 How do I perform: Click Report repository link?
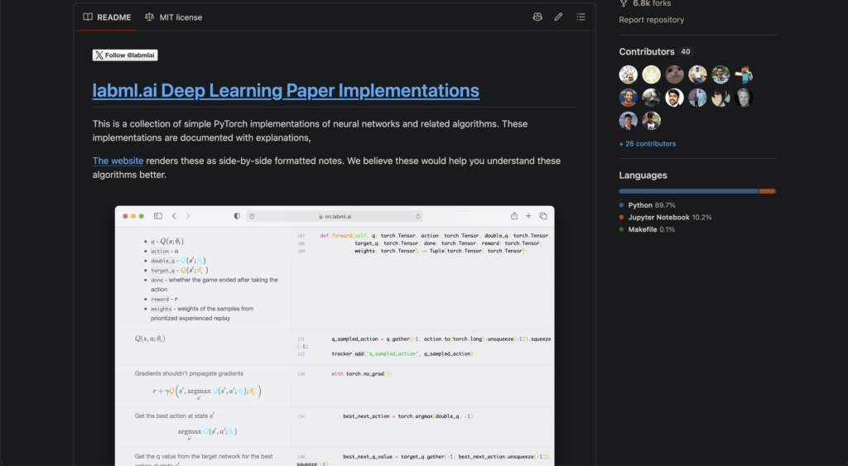click(651, 20)
